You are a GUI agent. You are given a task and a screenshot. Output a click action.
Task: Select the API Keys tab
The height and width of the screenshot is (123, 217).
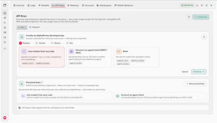tap(58, 5)
